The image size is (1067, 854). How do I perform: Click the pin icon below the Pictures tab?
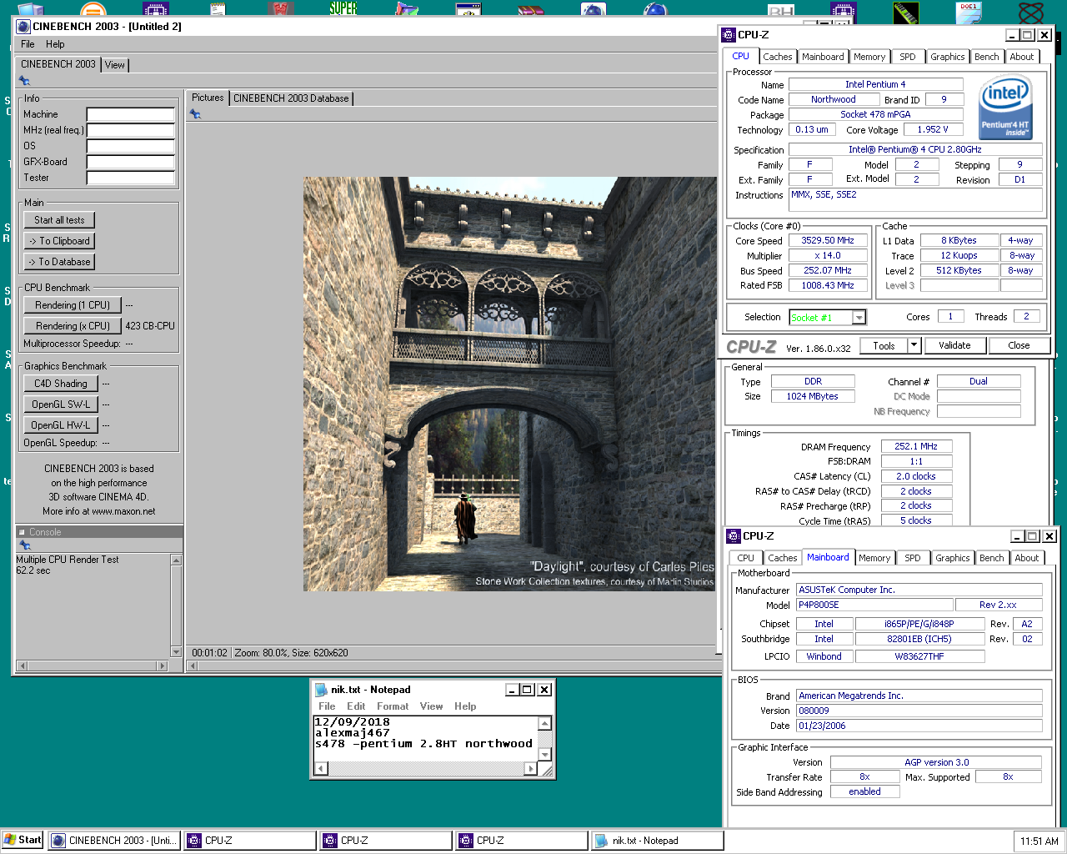pos(195,114)
